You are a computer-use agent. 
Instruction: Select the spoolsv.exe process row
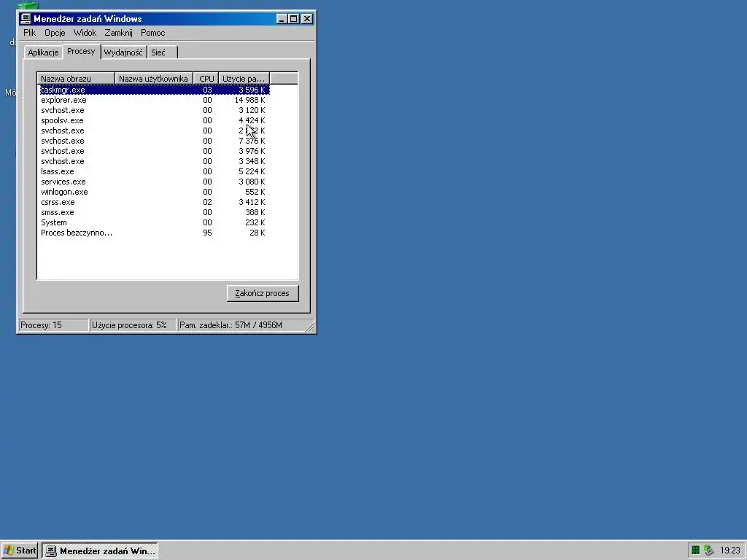pyautogui.click(x=155, y=120)
